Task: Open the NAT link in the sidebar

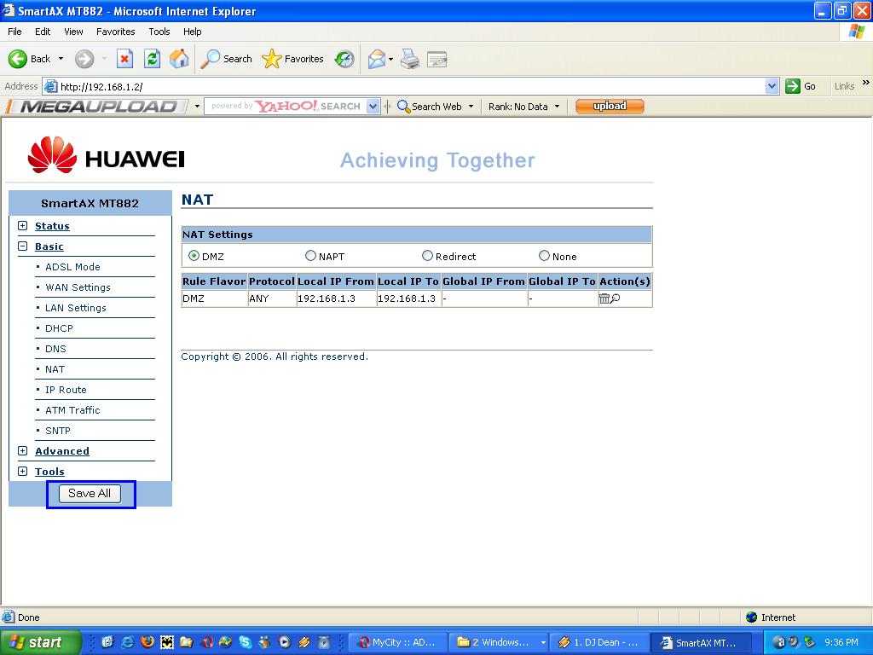Action: (x=55, y=369)
